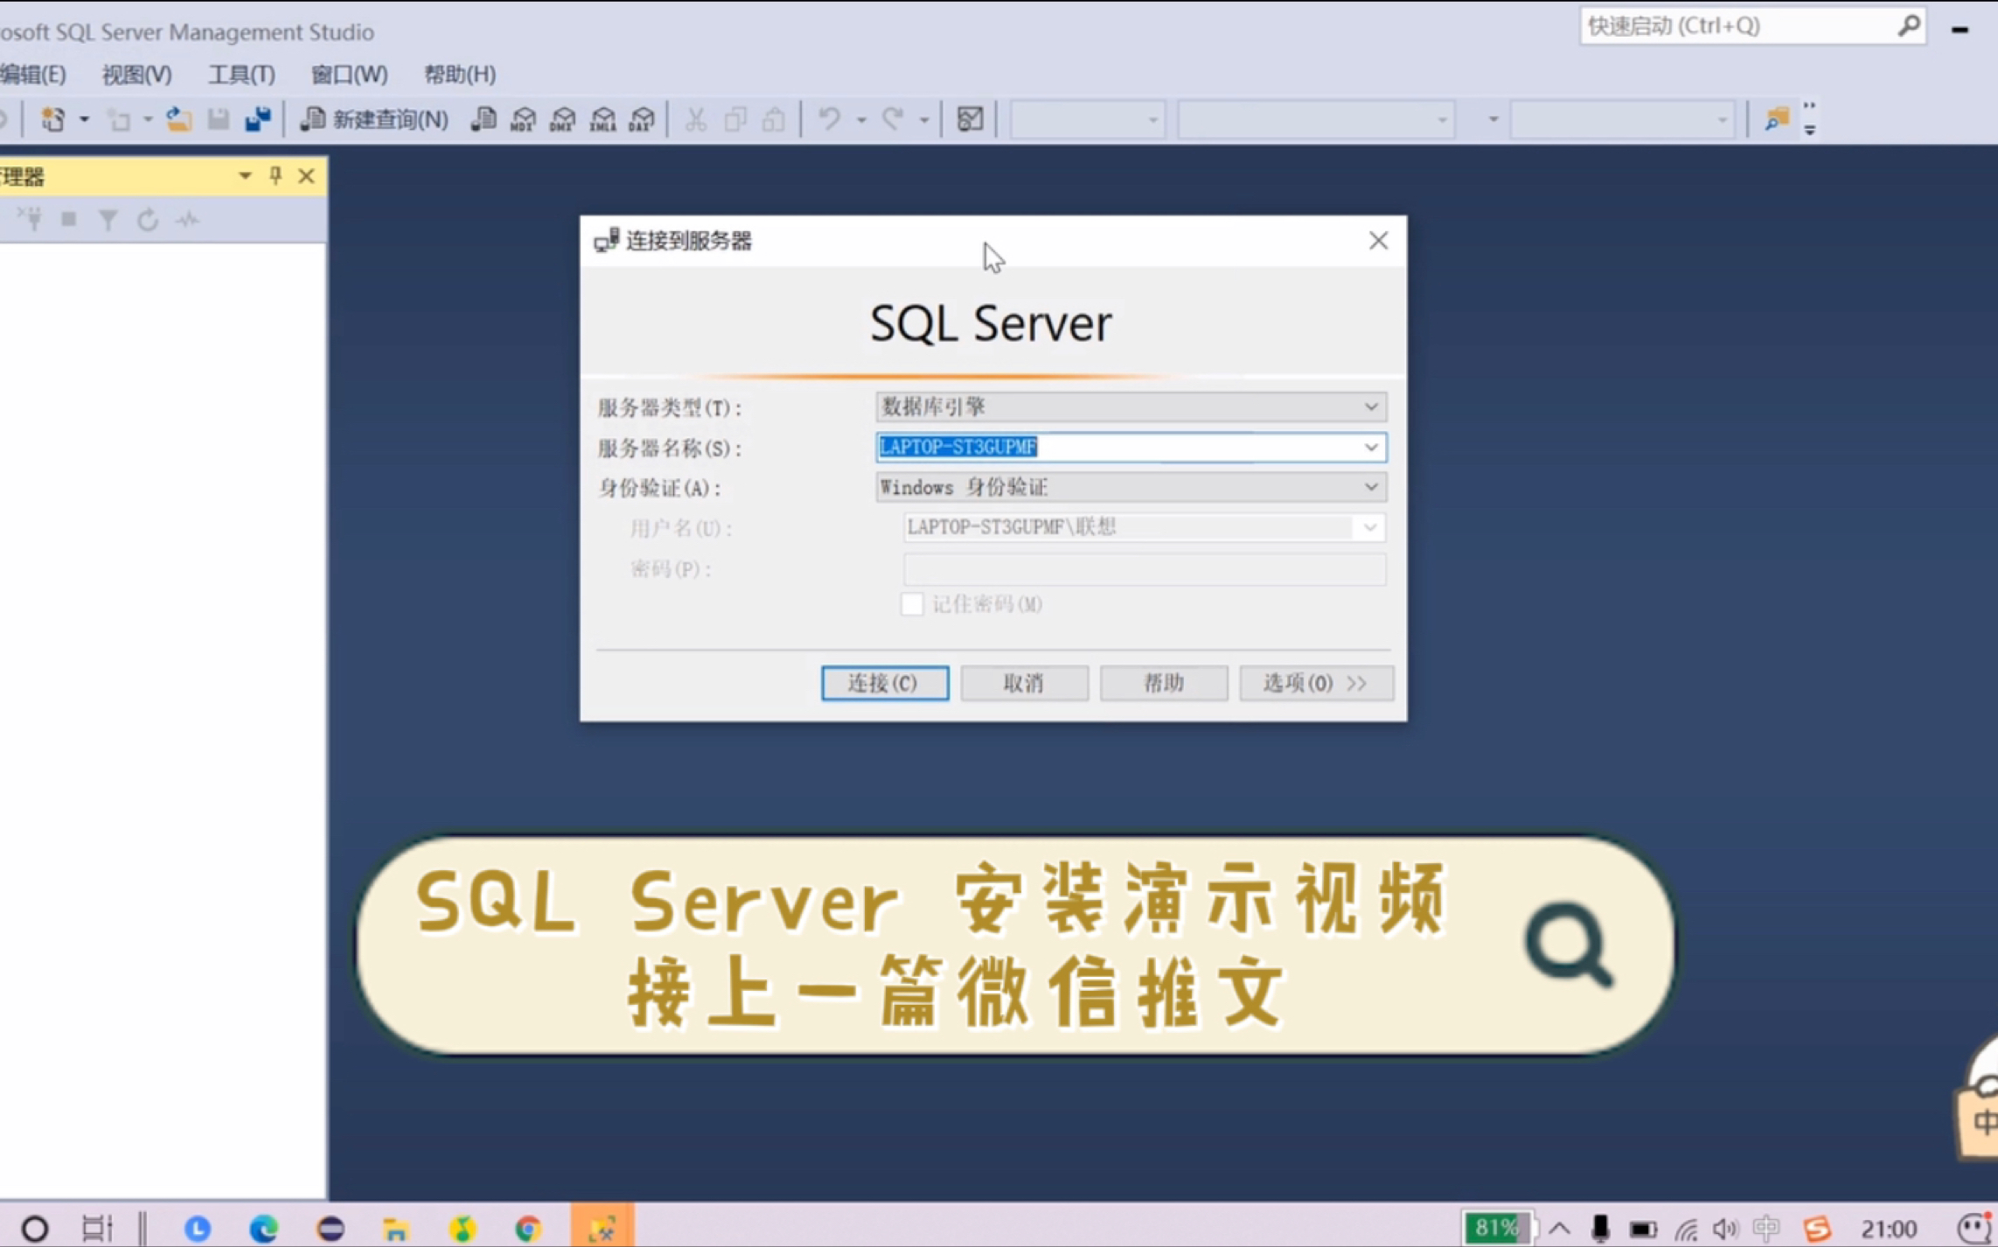This screenshot has height=1247, width=1998.
Task: Click the XMLA query icon
Action: (x=602, y=119)
